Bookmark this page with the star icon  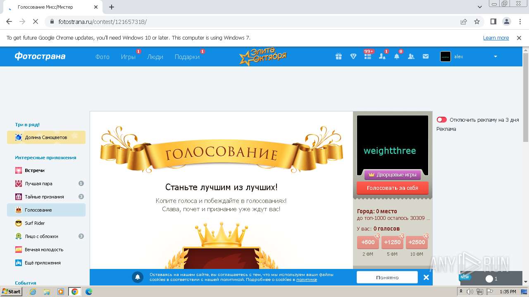[477, 21]
